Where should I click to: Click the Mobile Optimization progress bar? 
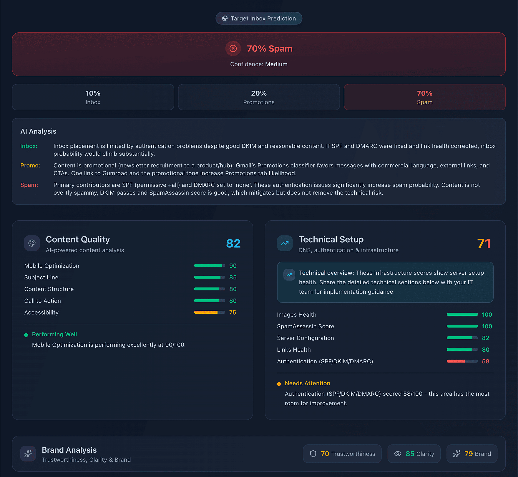210,266
